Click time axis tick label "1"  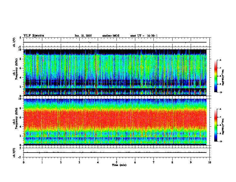point(42,162)
